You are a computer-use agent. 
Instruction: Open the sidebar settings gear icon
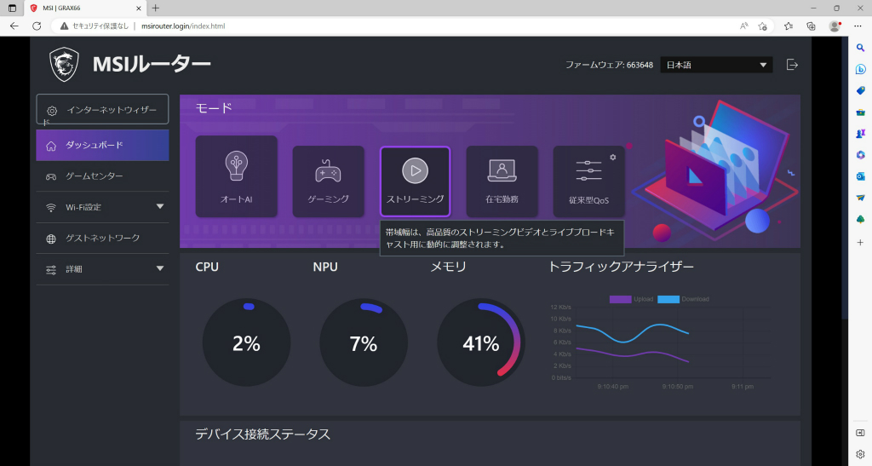860,454
